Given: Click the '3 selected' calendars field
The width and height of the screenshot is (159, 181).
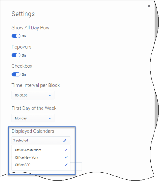Looking at the screenshot, I should (41, 141).
